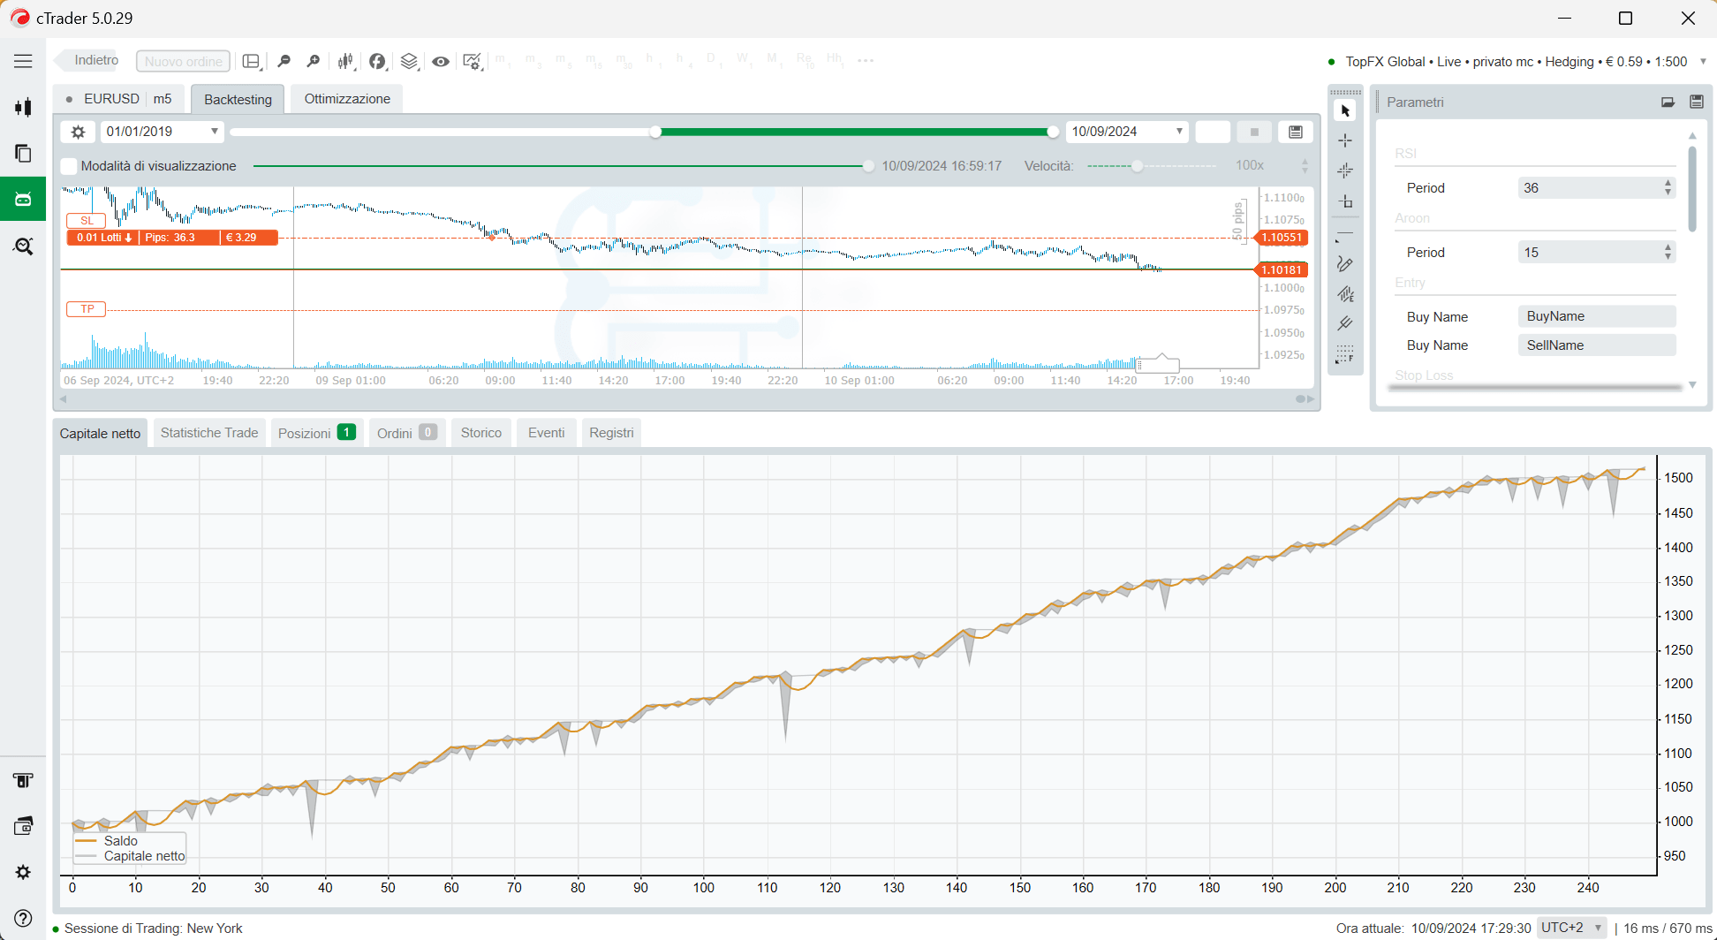Open backtesting settings gear button
The height and width of the screenshot is (940, 1717).
pyautogui.click(x=78, y=132)
